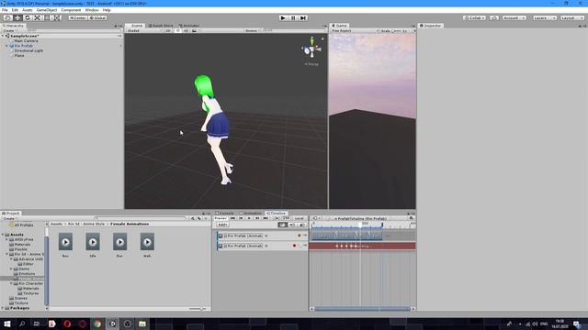Open the Component menu
Image resolution: width=588 pixels, height=330 pixels.
(x=71, y=10)
